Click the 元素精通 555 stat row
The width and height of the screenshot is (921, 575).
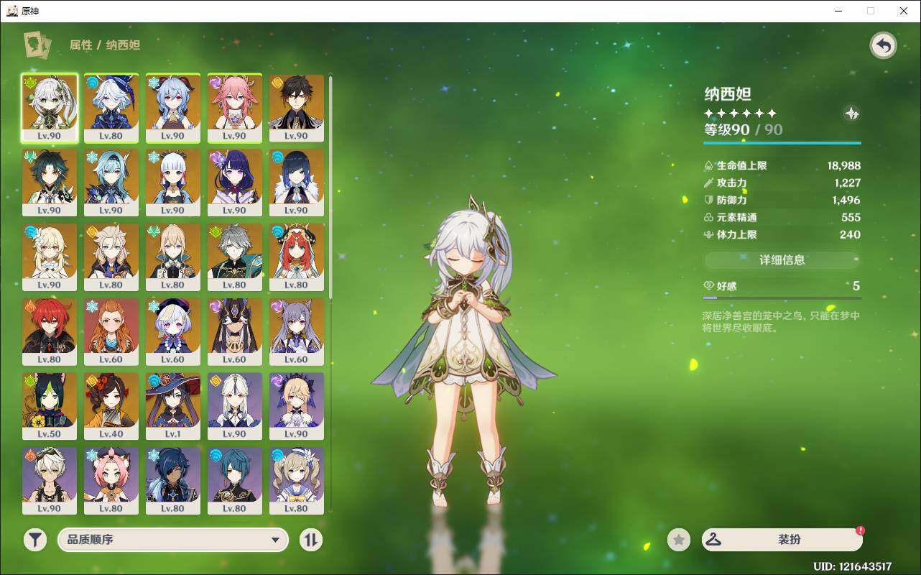tap(782, 217)
